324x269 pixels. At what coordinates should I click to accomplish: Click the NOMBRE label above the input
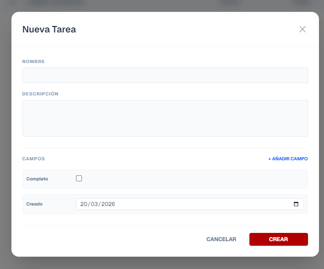(x=33, y=61)
